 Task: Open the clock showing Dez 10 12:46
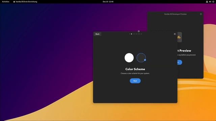(108, 2)
